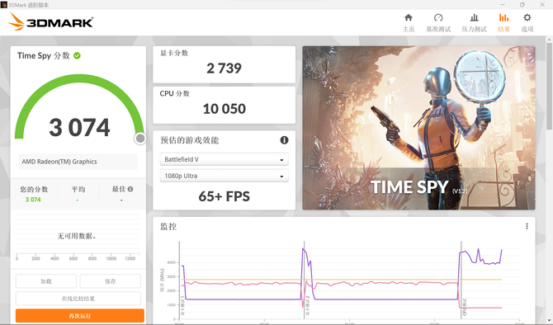Click the graphics test 2 marker in chart
Screen dimensions: 553x325
(x=307, y=305)
